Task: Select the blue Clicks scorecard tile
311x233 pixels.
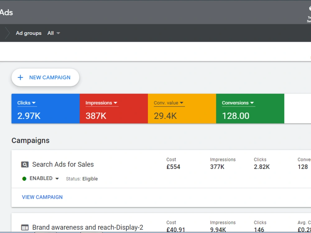Action: 46,108
